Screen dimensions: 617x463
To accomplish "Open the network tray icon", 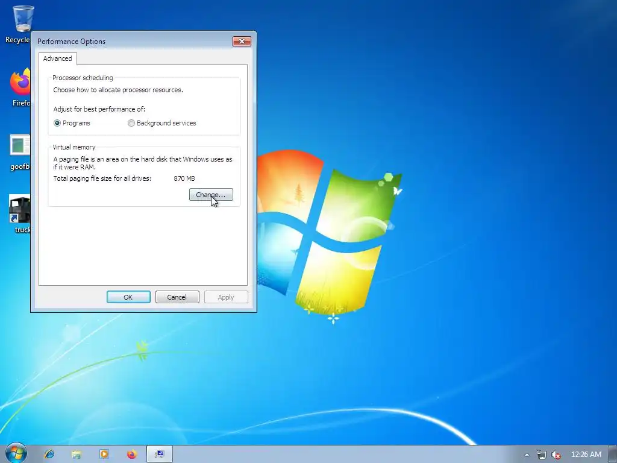I will (x=542, y=455).
